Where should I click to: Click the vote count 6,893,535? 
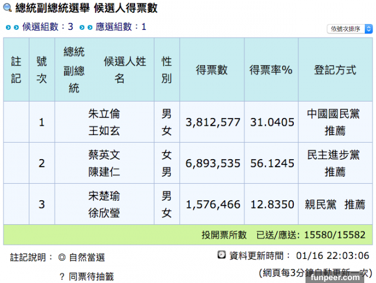coord(213,163)
